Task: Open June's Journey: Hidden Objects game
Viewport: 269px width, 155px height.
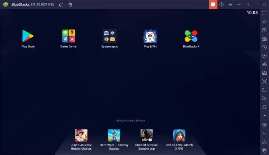Action: point(81,135)
